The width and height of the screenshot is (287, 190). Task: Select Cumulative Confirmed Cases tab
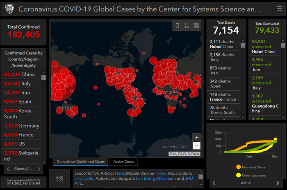[x=81, y=162]
